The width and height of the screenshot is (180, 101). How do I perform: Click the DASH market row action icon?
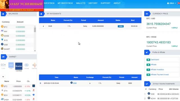(x=34, y=99)
